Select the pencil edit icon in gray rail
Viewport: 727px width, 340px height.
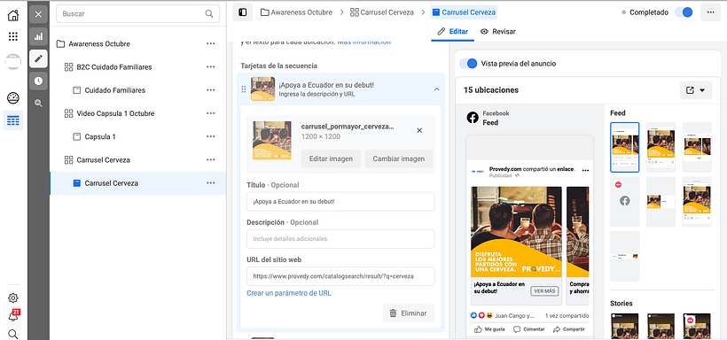coord(38,58)
